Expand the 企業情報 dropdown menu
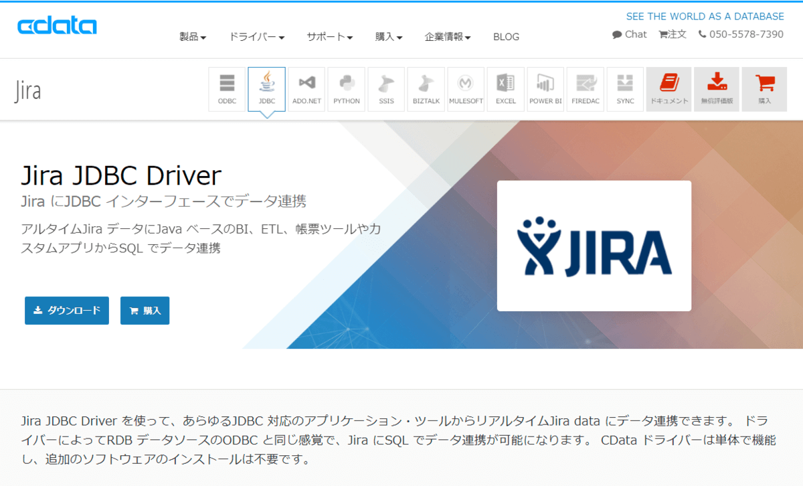This screenshot has width=803, height=486. tap(448, 37)
